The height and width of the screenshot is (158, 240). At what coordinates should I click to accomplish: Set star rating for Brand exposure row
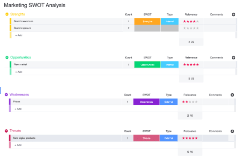(x=191, y=28)
